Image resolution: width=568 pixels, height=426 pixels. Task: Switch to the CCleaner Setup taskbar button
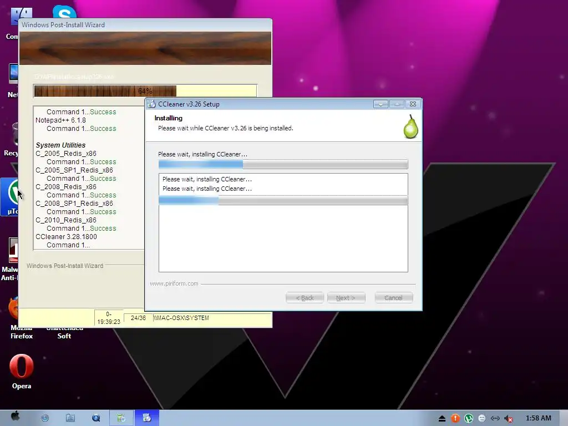tap(146, 418)
